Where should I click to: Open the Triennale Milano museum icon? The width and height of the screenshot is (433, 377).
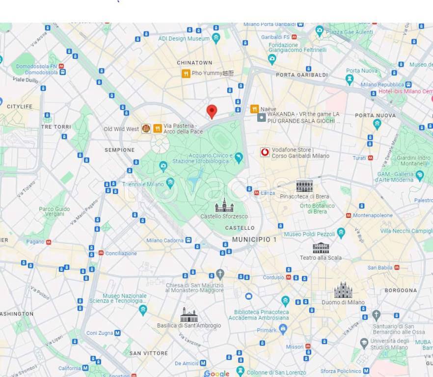(x=170, y=184)
